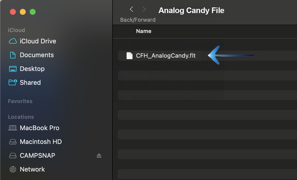Viewport: 297px width, 180px height.
Task: Eject the CAMPSNAP drive
Action: [x=99, y=155]
